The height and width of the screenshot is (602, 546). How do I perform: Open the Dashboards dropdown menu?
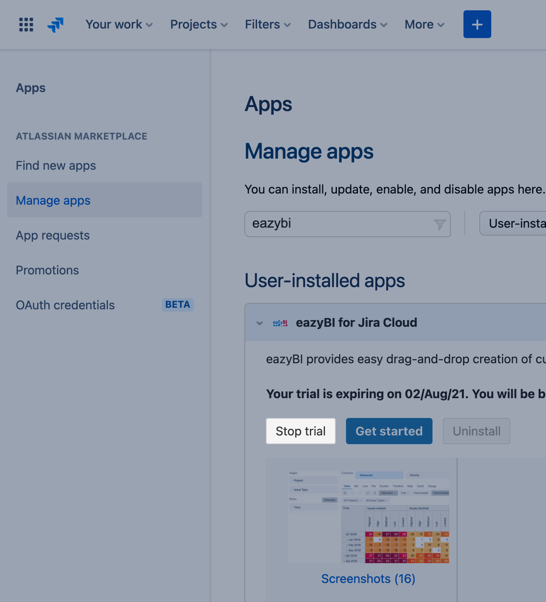pos(348,25)
